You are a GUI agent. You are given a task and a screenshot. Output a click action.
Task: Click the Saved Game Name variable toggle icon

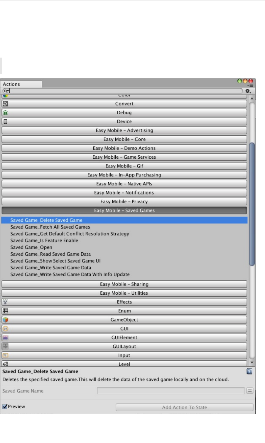click(250, 391)
